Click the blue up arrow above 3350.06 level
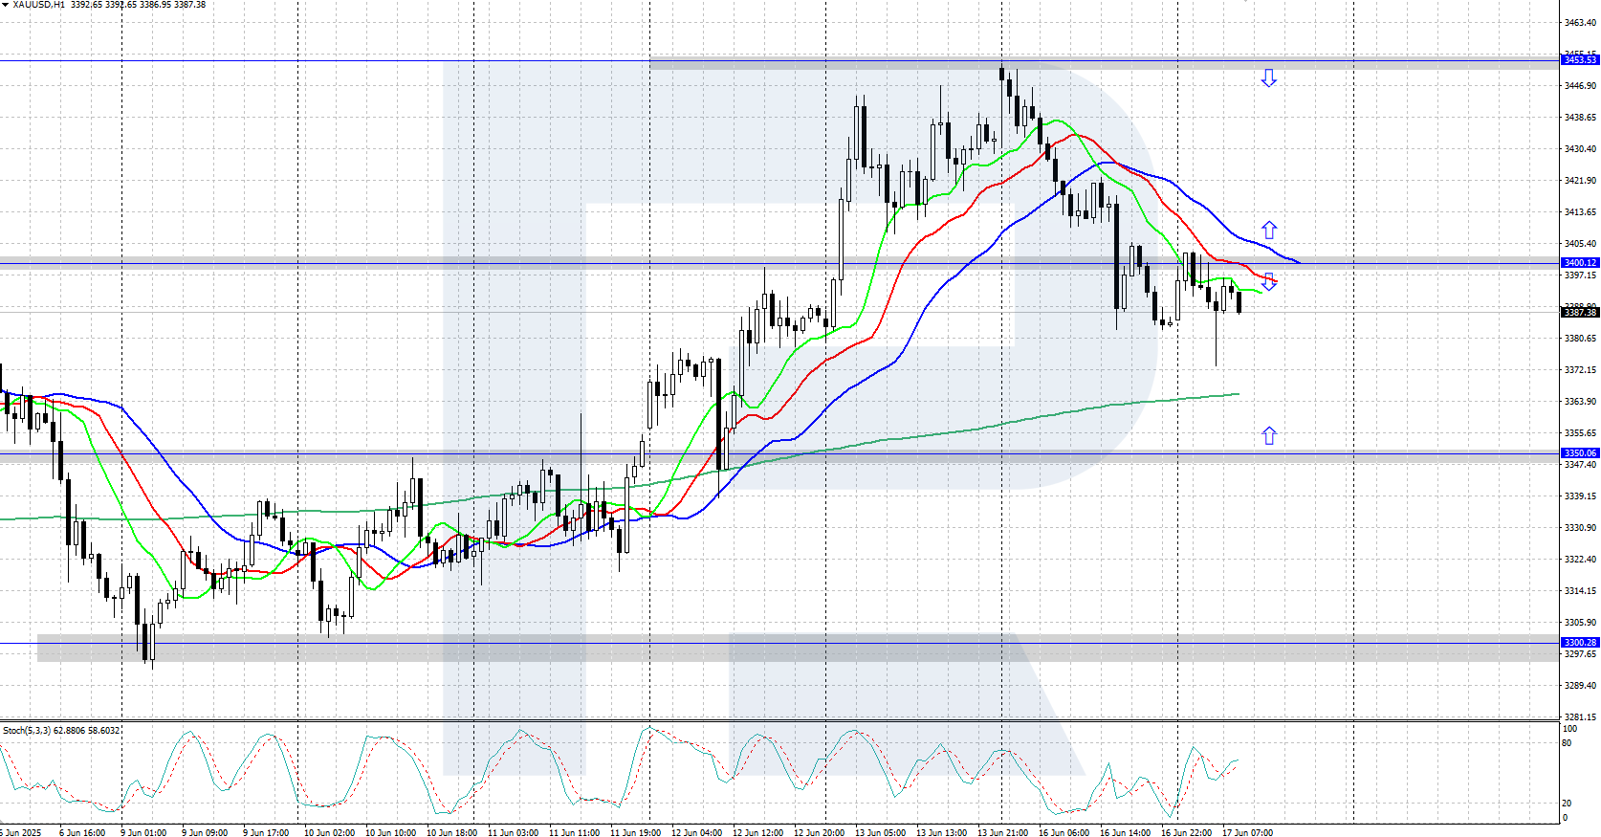Viewport: 1601px width, 837px height. point(1268,435)
